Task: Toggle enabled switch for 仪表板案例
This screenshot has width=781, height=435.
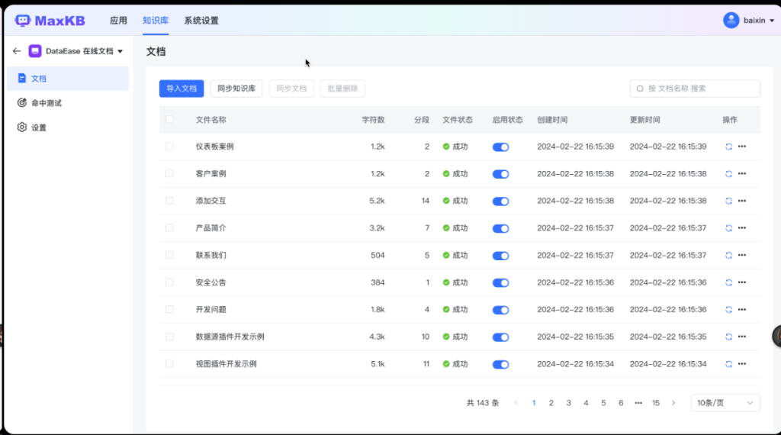Action: click(500, 147)
